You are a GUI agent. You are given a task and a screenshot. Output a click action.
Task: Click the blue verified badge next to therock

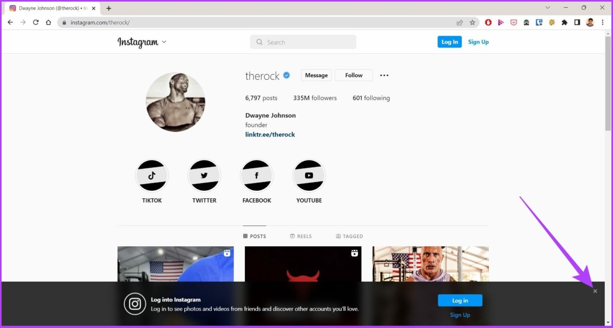(286, 75)
